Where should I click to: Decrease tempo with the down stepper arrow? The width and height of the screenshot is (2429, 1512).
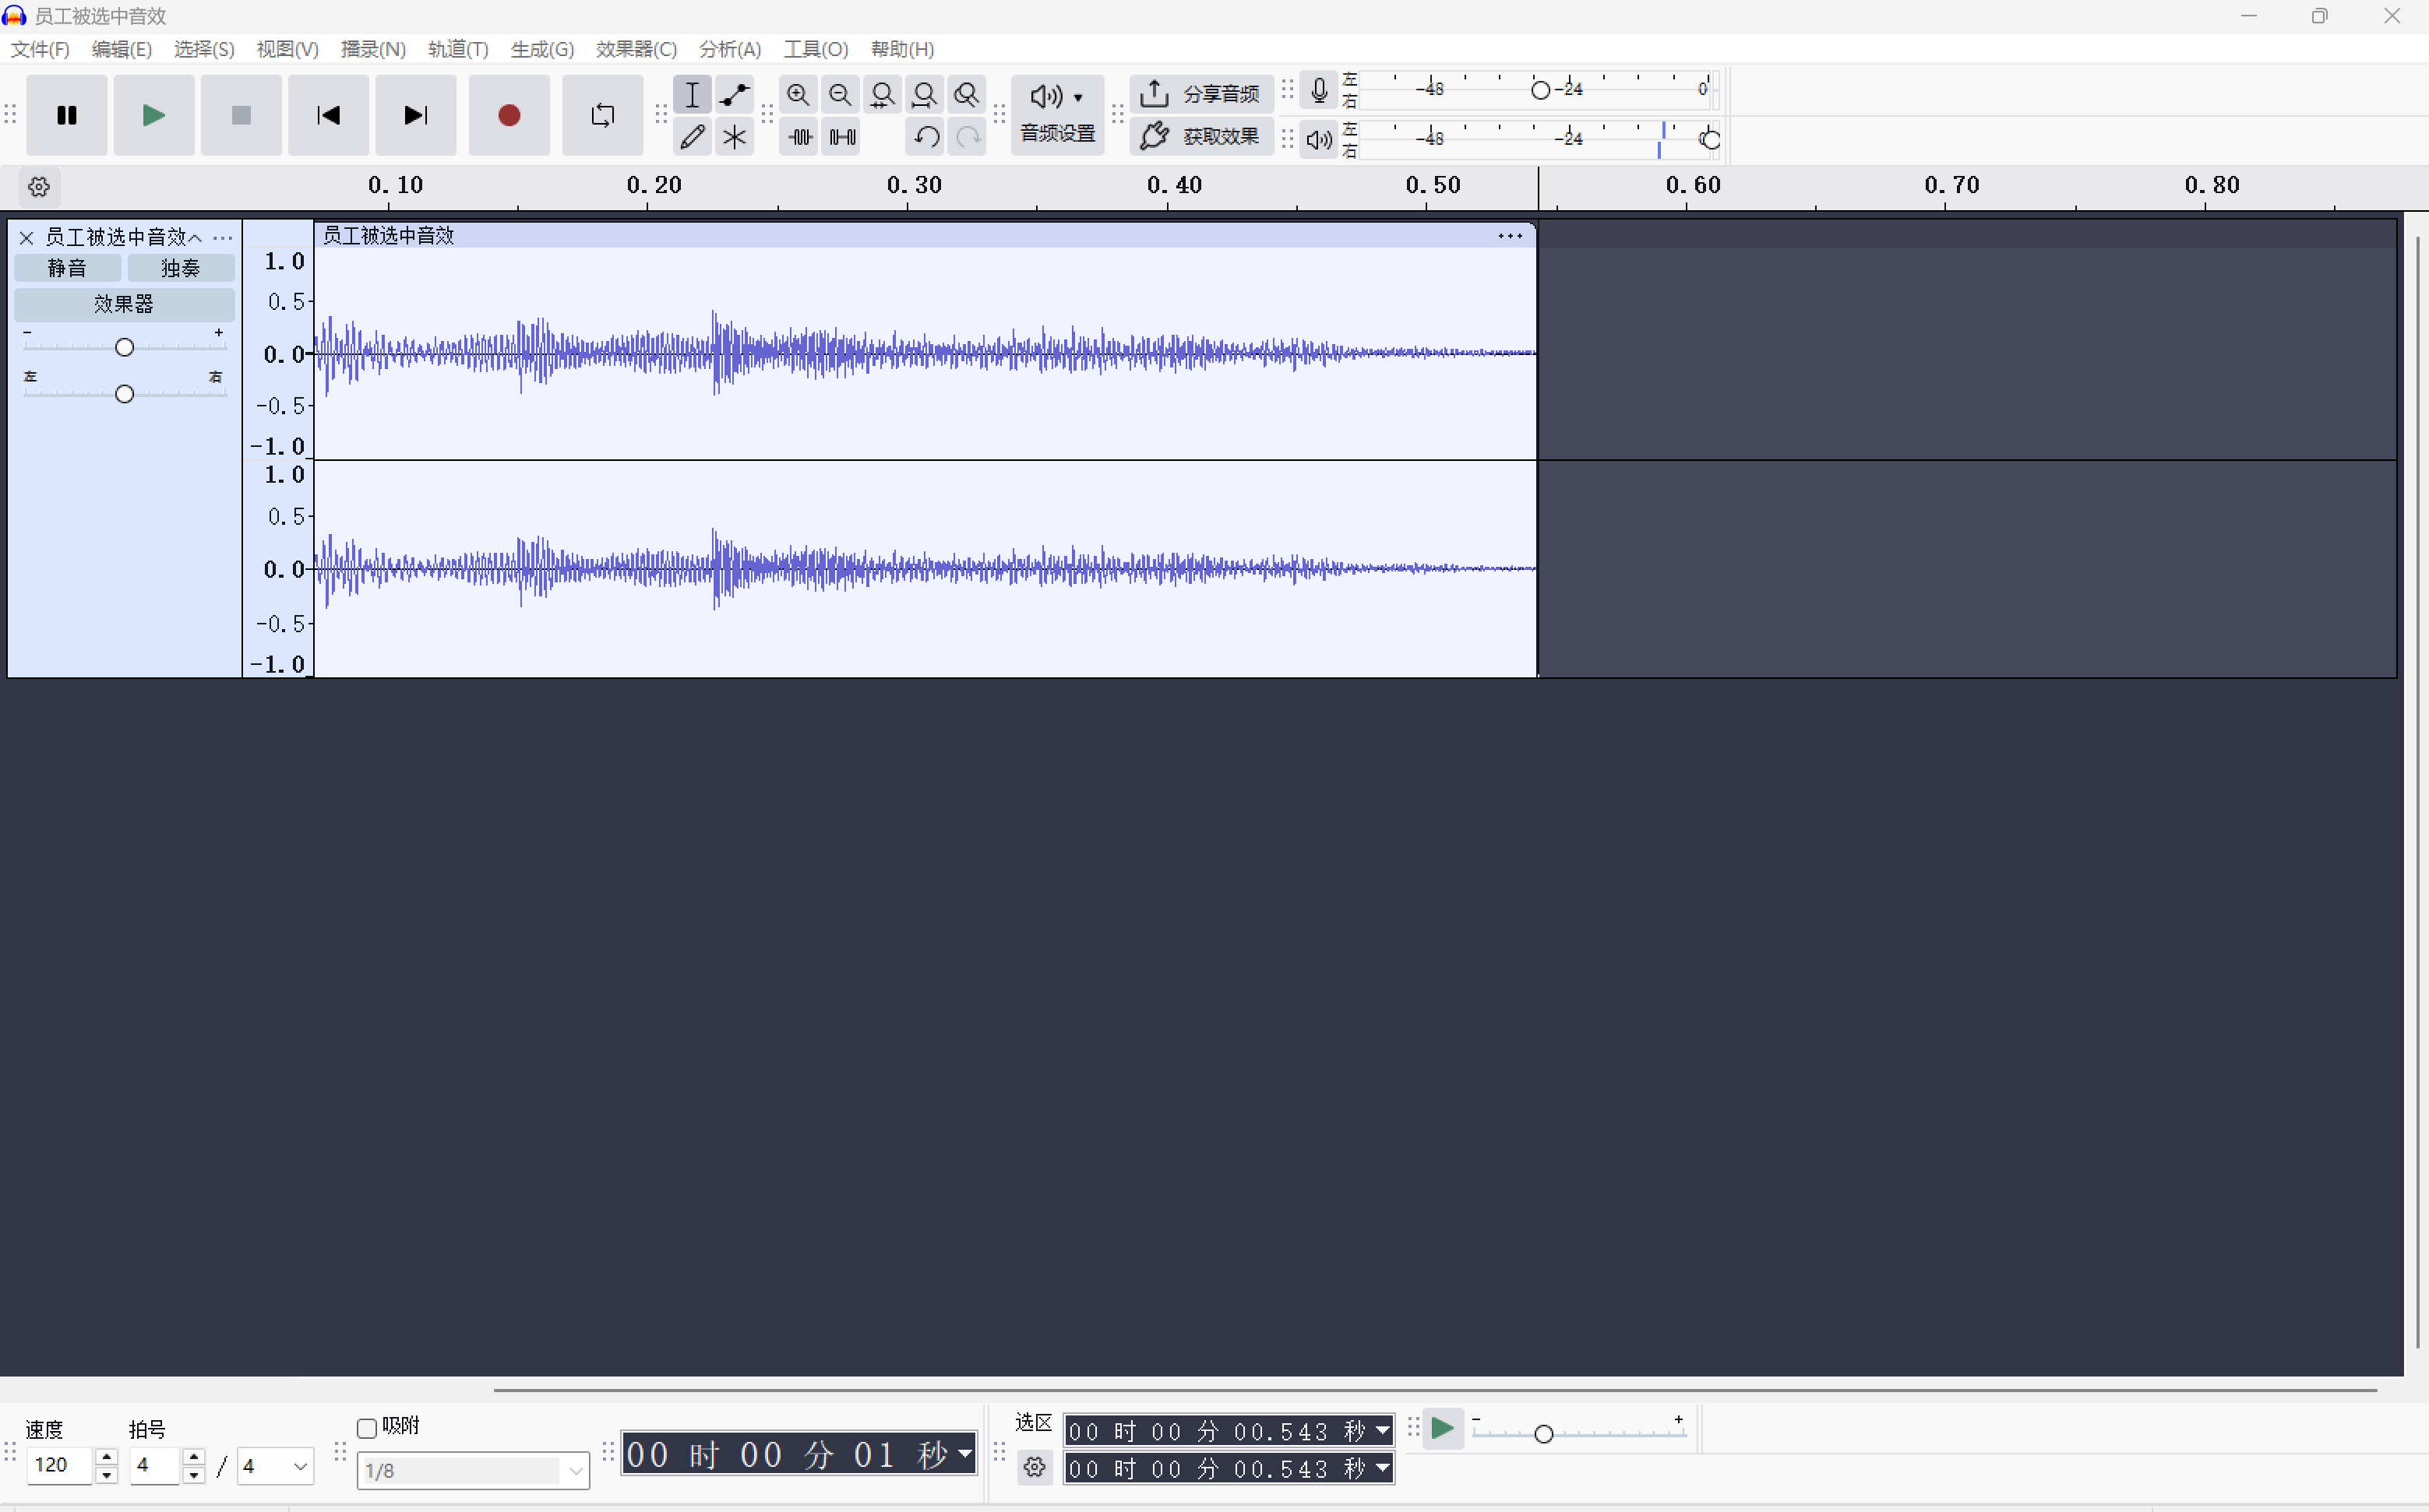coord(106,1476)
